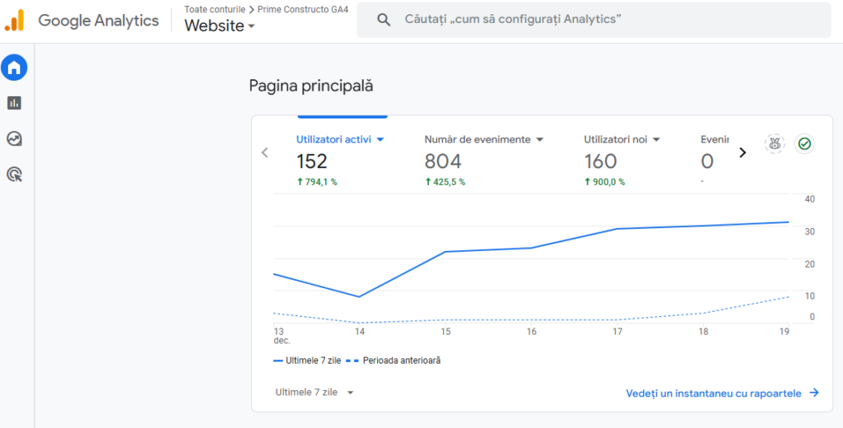Click the 19 date axis label
Screen dimensions: 843x428
[785, 332]
